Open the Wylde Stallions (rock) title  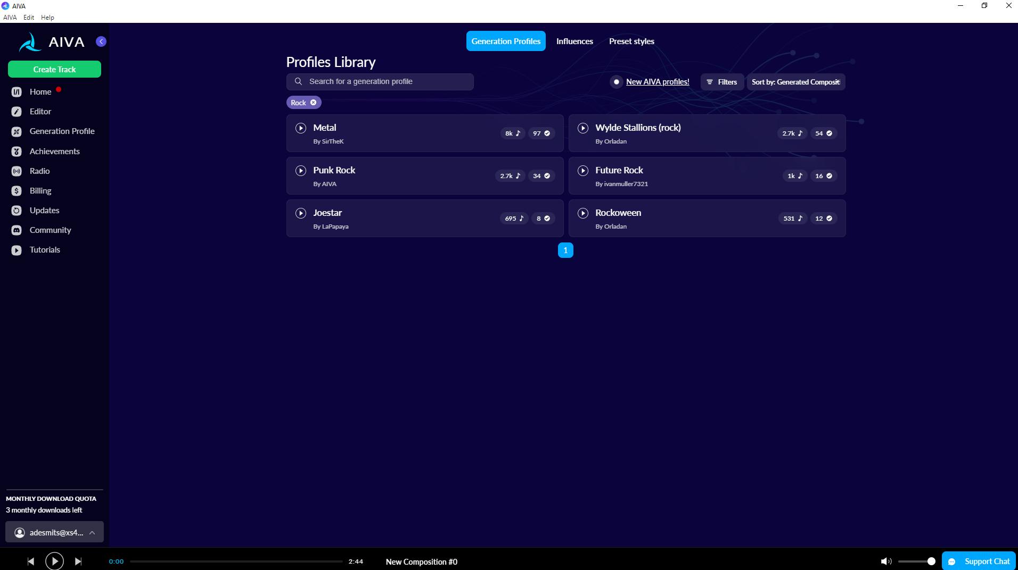click(638, 128)
